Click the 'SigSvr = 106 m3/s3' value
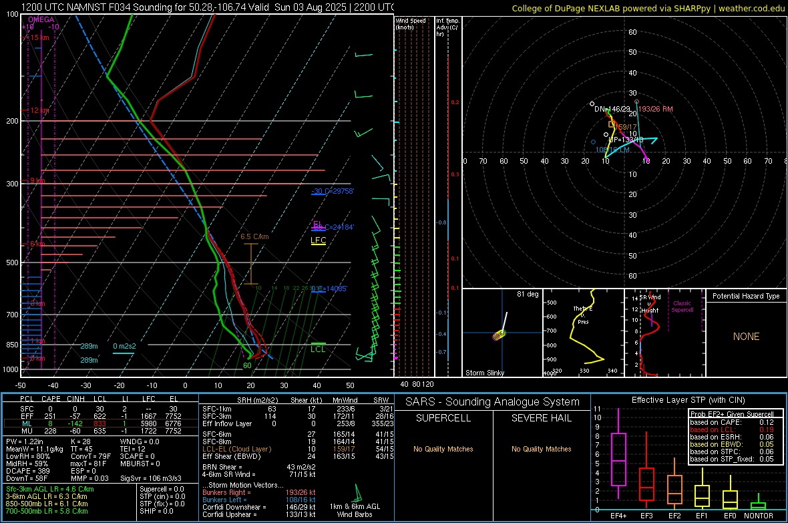Screen dimensions: 788x523 point(151,478)
